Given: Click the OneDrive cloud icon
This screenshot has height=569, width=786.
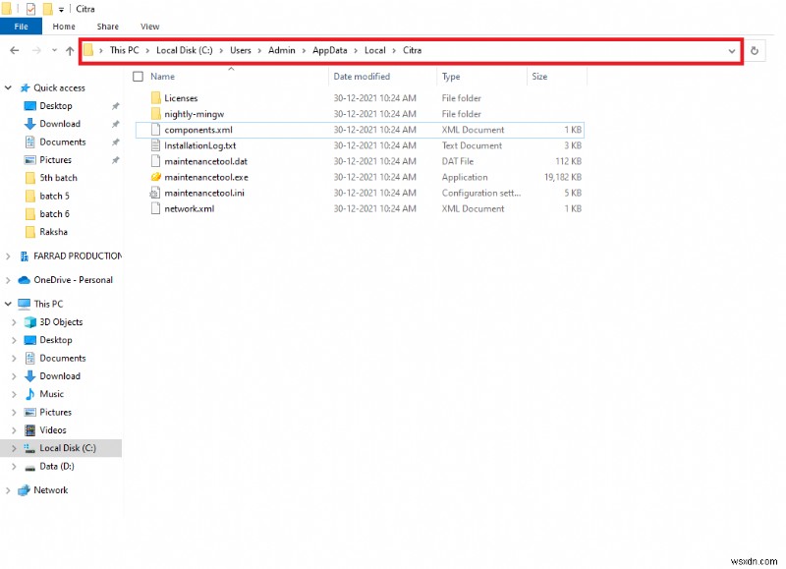Looking at the screenshot, I should tap(24, 280).
